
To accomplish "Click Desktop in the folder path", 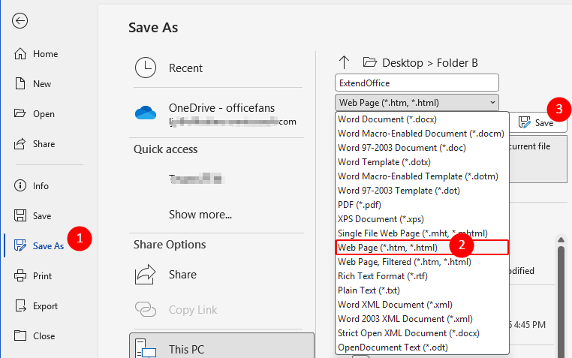I will point(402,63).
